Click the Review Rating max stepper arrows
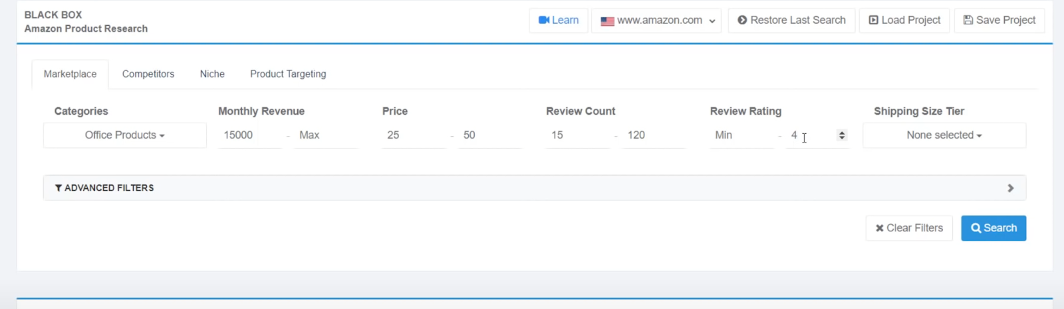The width and height of the screenshot is (1064, 309). point(842,135)
